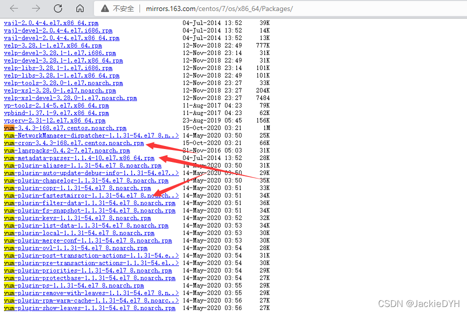467x312 pixels.
Task: Open yum-langpacks-0.4.2-7.el7.noarch.rpm link
Action: click(66, 150)
